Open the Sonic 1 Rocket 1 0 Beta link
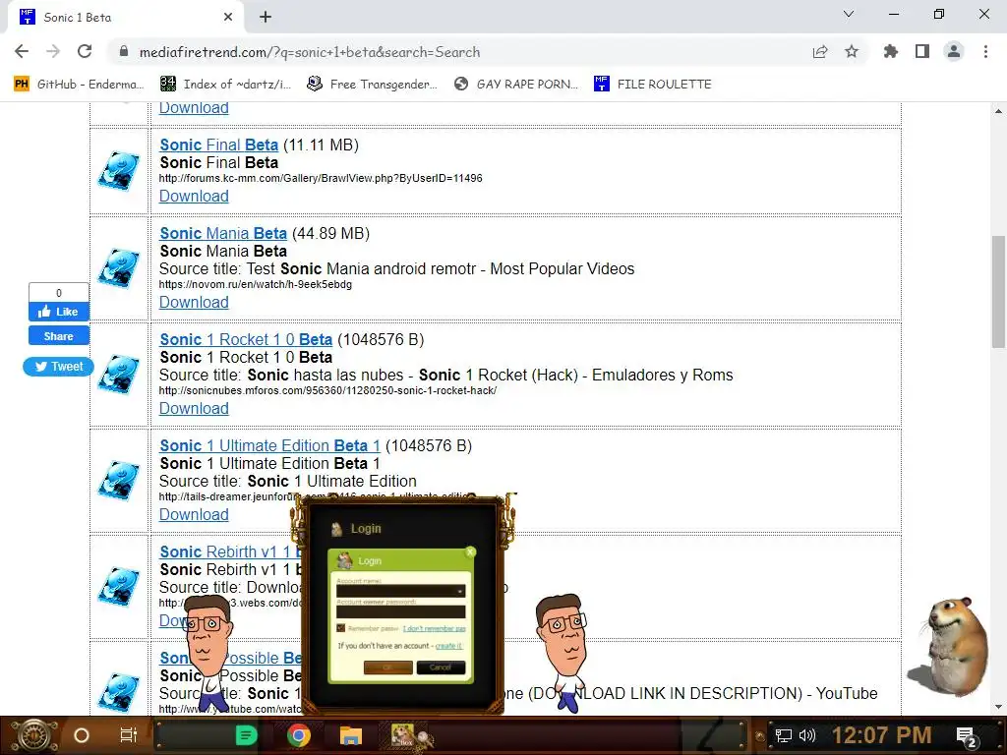Viewport: 1007px width, 755px height. [246, 339]
